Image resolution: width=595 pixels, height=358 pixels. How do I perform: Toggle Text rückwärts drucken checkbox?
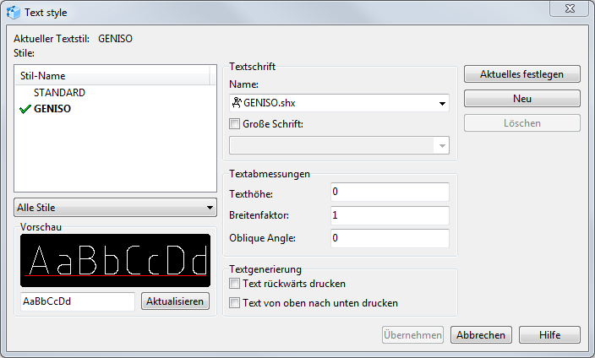[x=236, y=284]
